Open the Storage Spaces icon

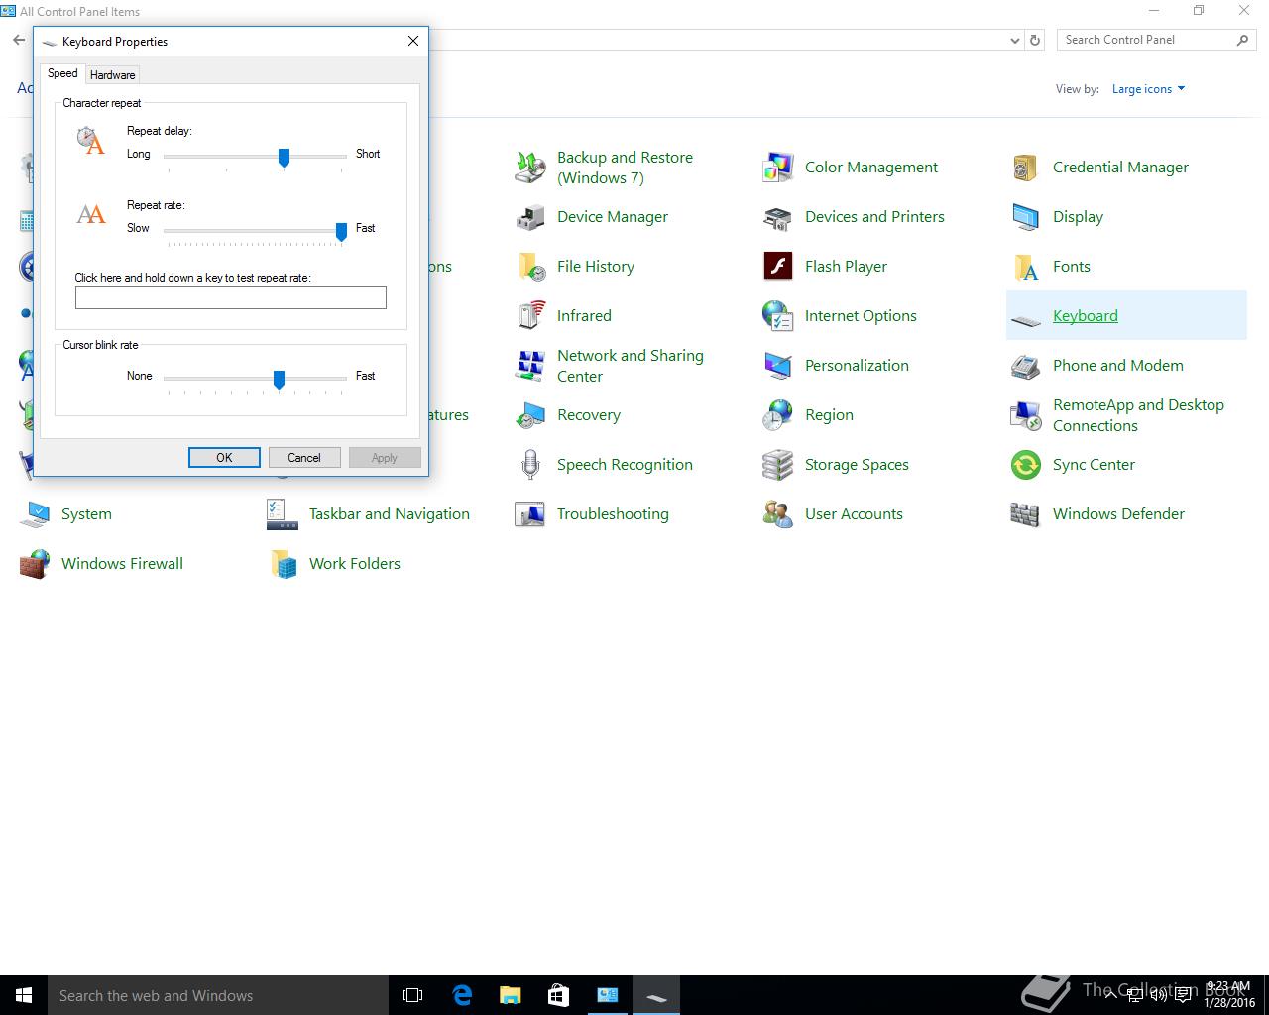coord(778,465)
